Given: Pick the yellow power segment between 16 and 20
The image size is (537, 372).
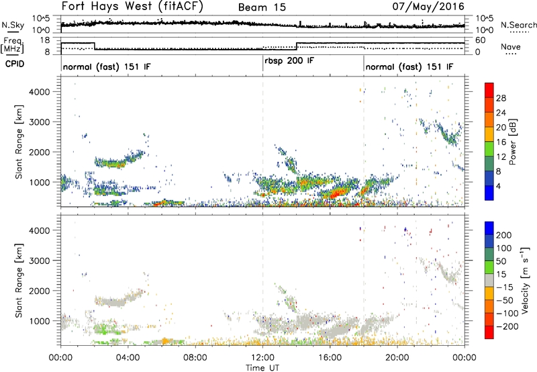Looking at the screenshot, I should point(489,134).
